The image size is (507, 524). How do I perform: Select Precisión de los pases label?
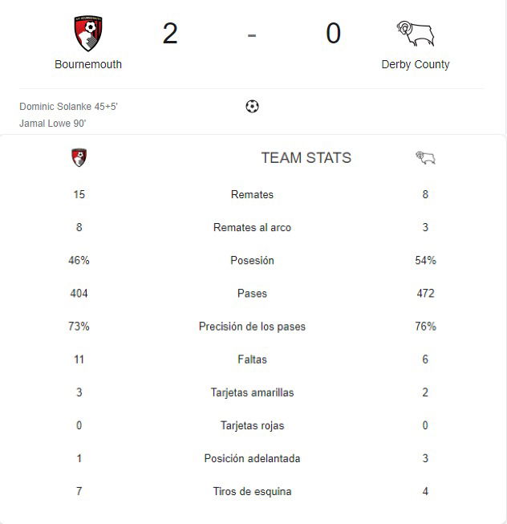(252, 327)
